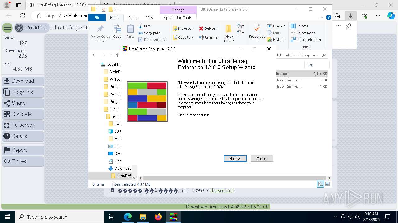Collapse the Explorer ribbon chevron
The width and height of the screenshot is (398, 223).
[x=322, y=18]
